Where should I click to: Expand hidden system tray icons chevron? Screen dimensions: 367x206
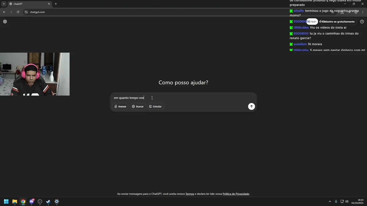click(330, 201)
